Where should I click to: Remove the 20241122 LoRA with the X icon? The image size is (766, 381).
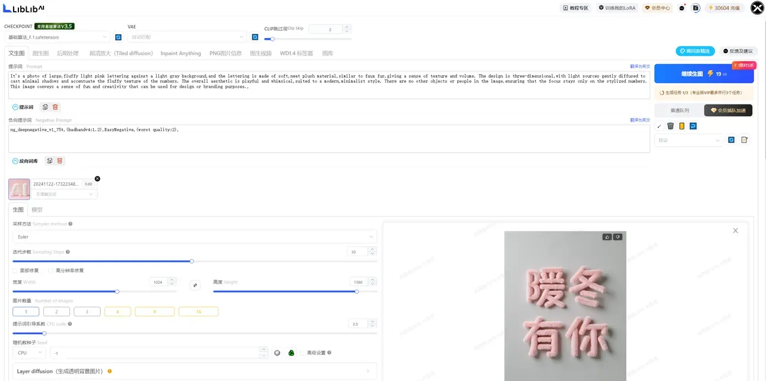pyautogui.click(x=97, y=179)
